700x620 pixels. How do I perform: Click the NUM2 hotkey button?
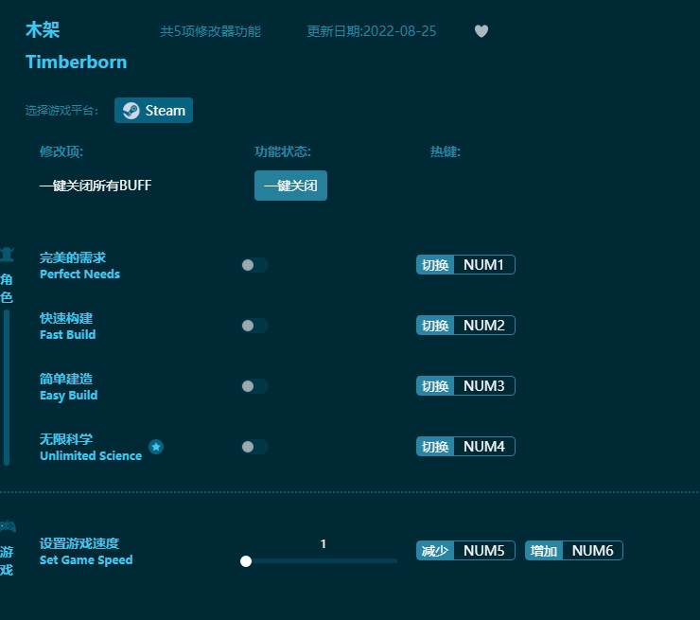point(465,326)
